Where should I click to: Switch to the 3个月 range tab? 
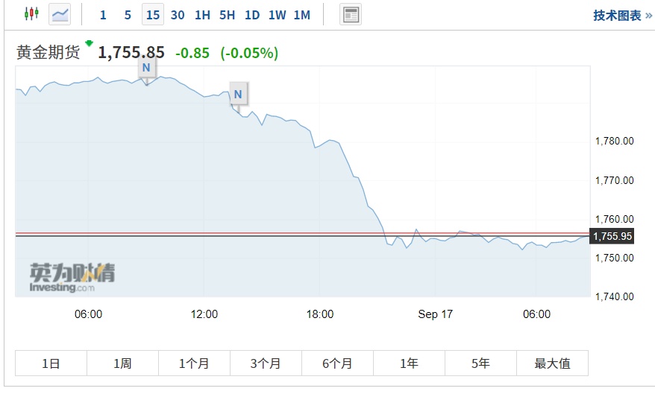(266, 363)
